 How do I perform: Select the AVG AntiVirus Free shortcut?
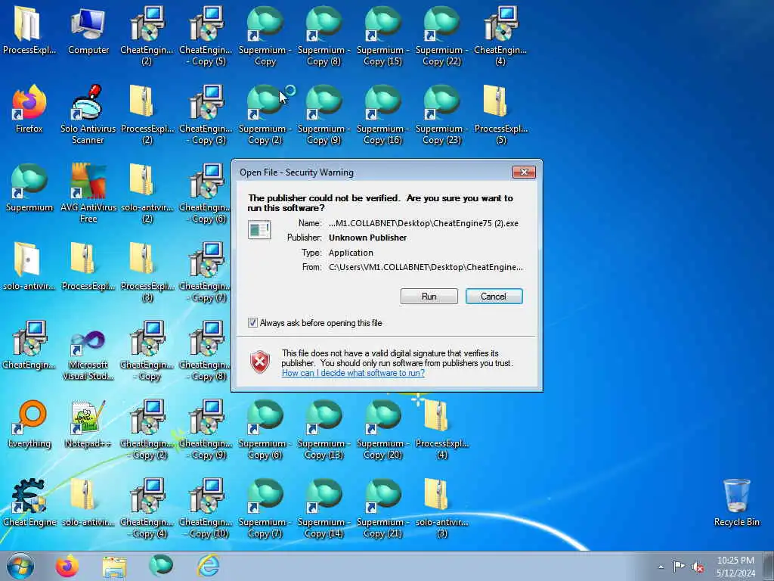coord(88,193)
